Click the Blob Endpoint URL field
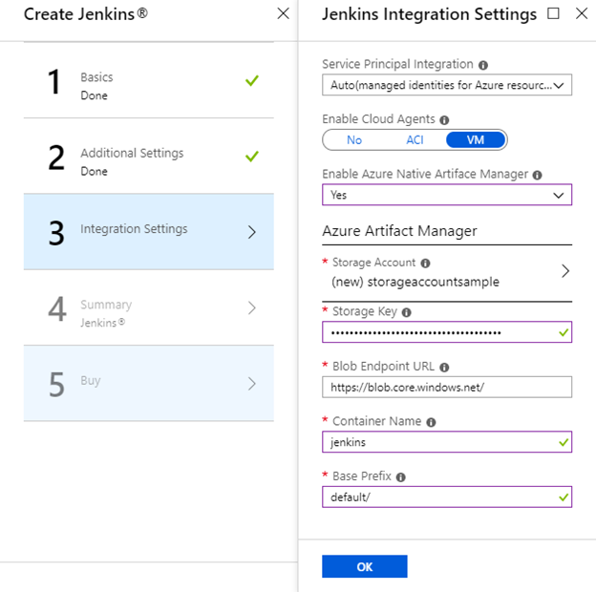596x592 pixels. click(446, 387)
